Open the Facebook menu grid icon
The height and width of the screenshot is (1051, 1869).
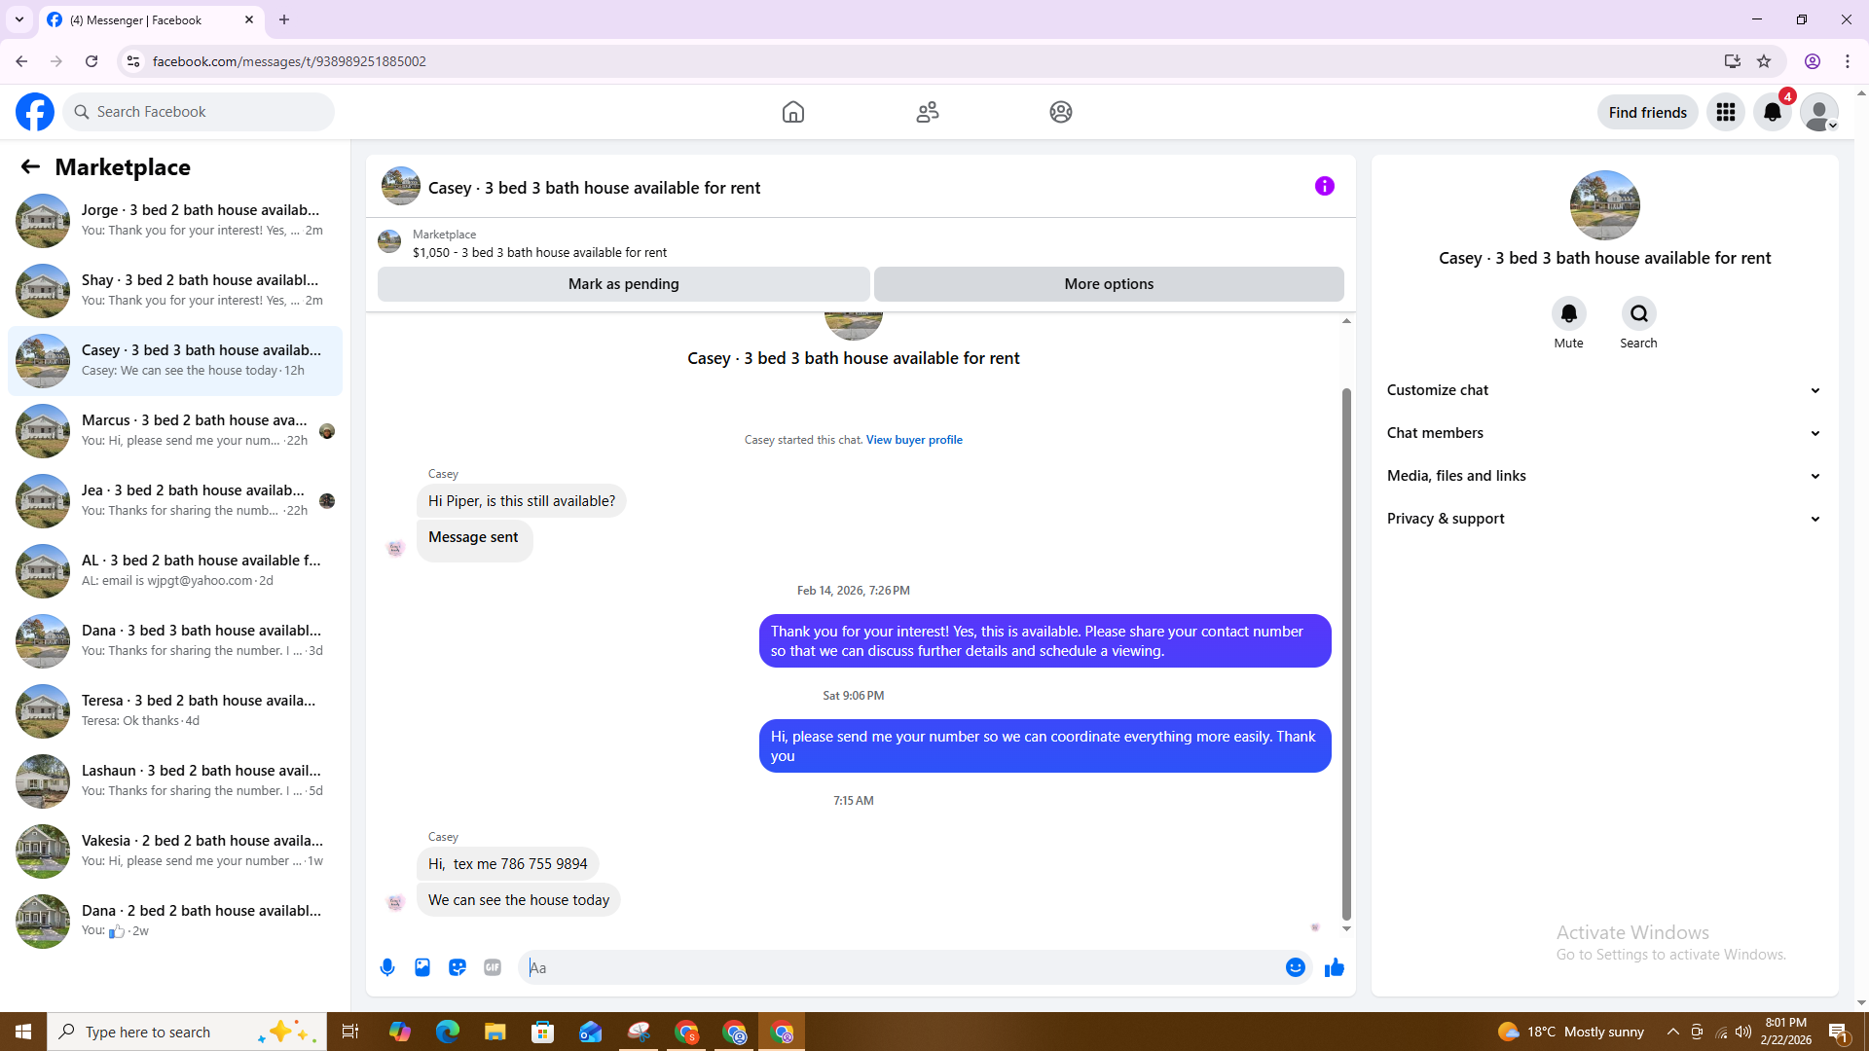click(x=1726, y=112)
